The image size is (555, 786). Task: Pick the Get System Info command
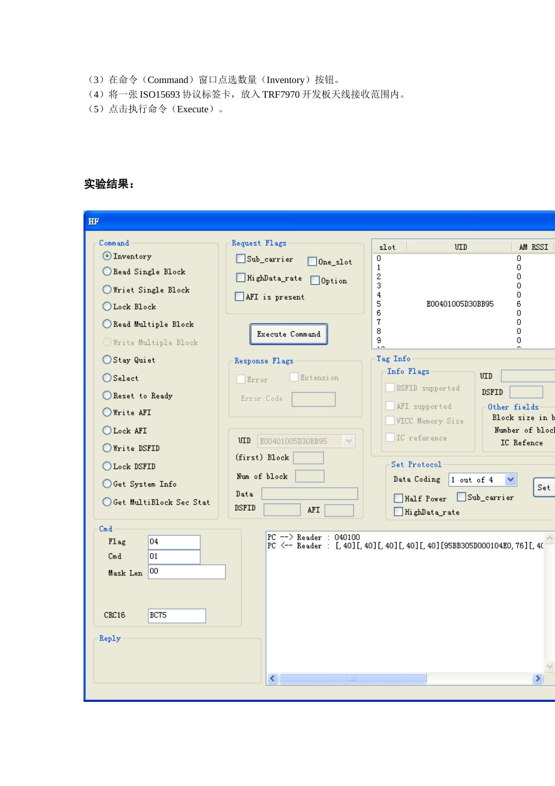107,484
